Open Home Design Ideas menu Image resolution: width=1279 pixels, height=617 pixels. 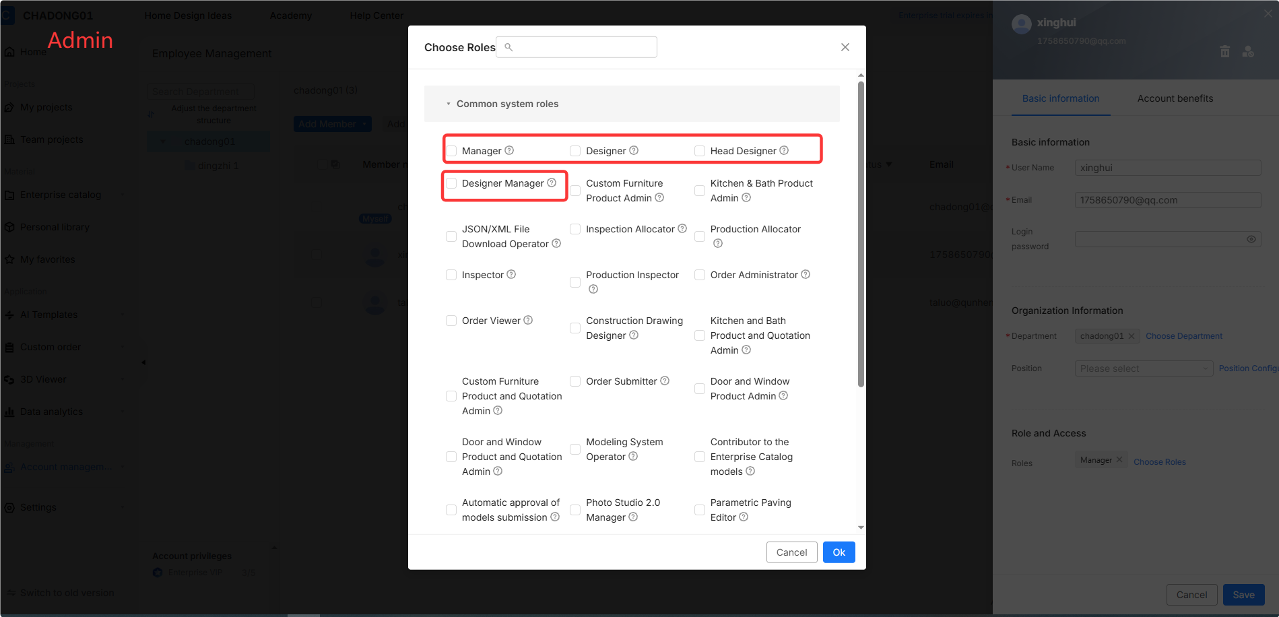pyautogui.click(x=188, y=15)
